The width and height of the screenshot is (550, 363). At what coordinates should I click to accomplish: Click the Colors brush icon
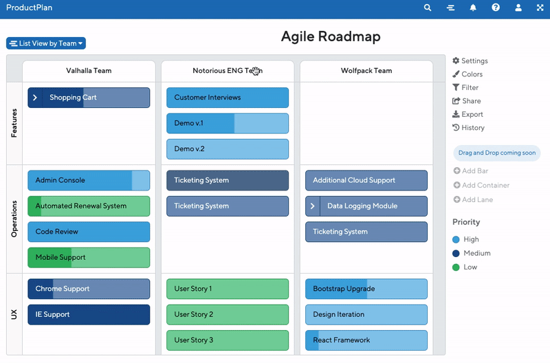click(x=456, y=74)
